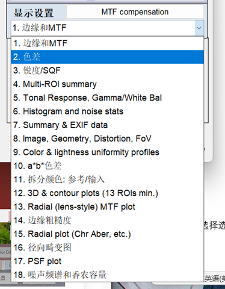
Task: Pick 12. 3D & contour plots option
Action: 108,193
